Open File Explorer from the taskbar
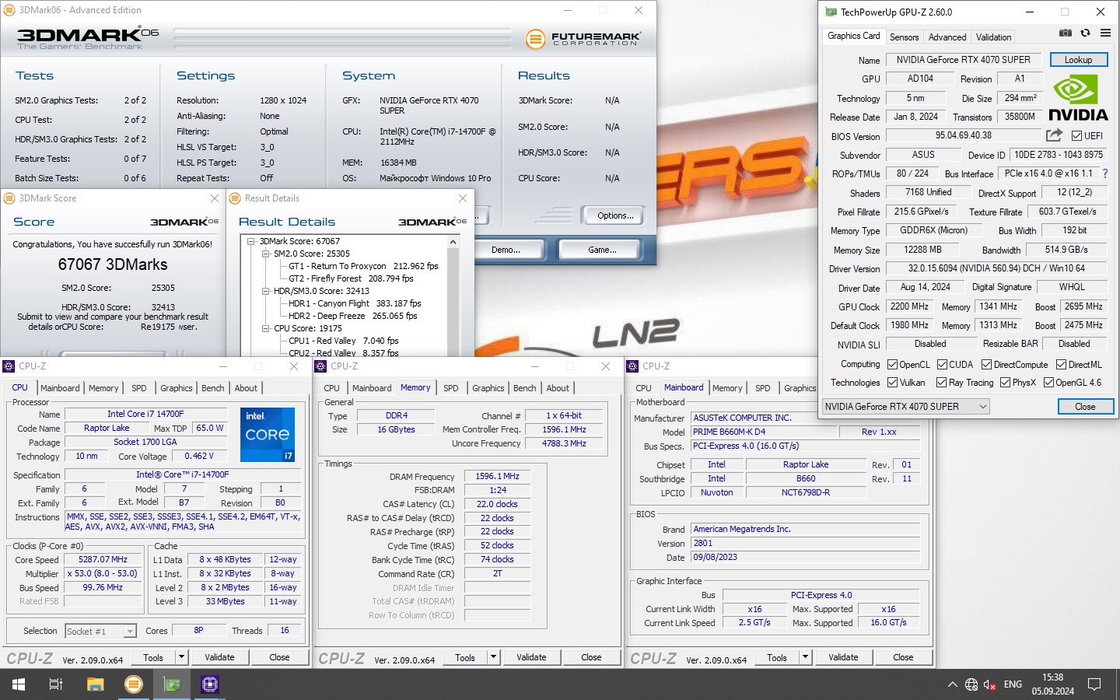This screenshot has width=1120, height=700. click(95, 684)
